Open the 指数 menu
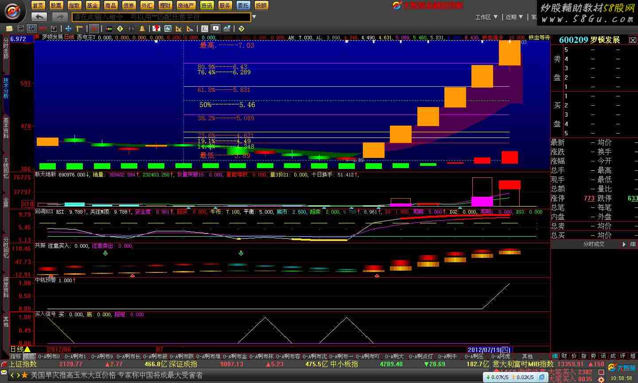The width and height of the screenshot is (638, 383). [74, 5]
